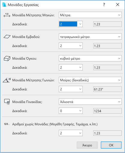Open decimals dropdown under layout unit showing 0
The image size is (125, 153).
tap(71, 111)
